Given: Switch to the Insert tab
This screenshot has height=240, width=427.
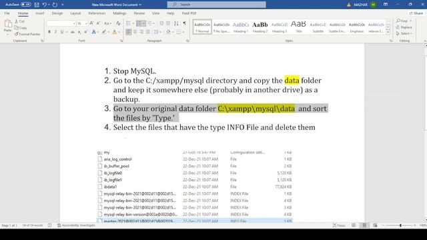Looking at the screenshot, I should pos(40,13).
